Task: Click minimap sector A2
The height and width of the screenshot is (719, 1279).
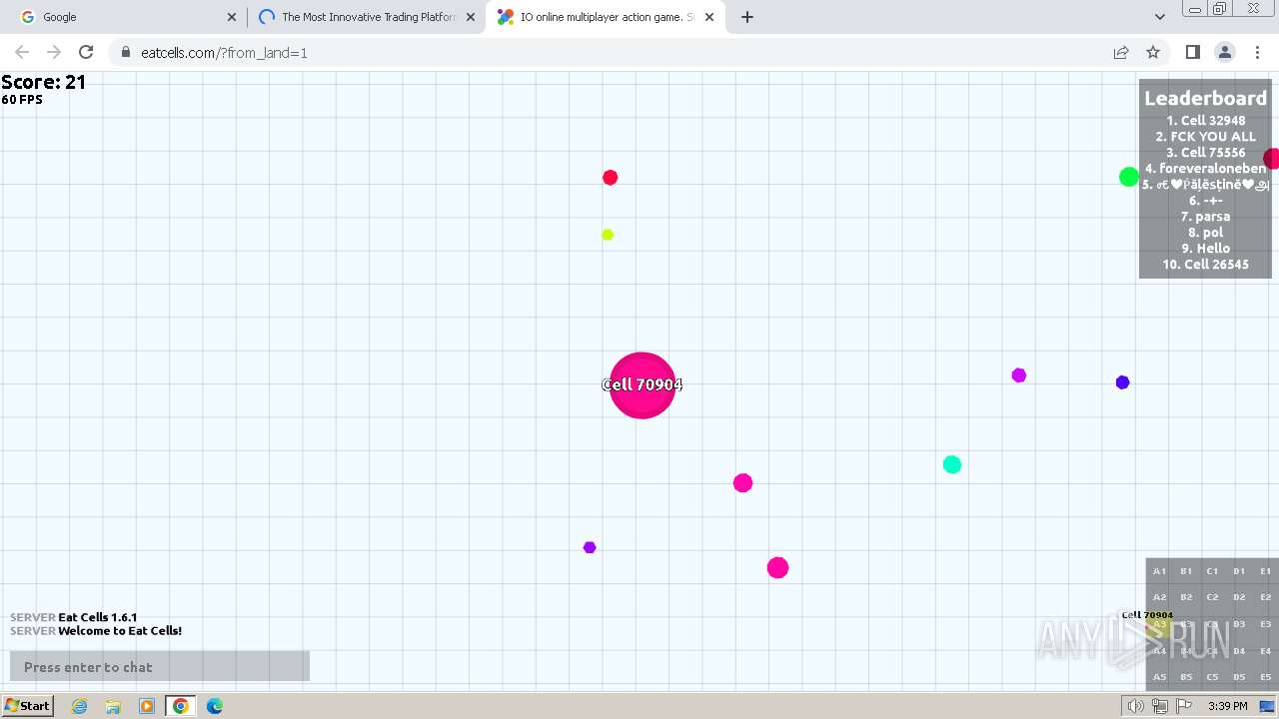Action: click(1159, 597)
